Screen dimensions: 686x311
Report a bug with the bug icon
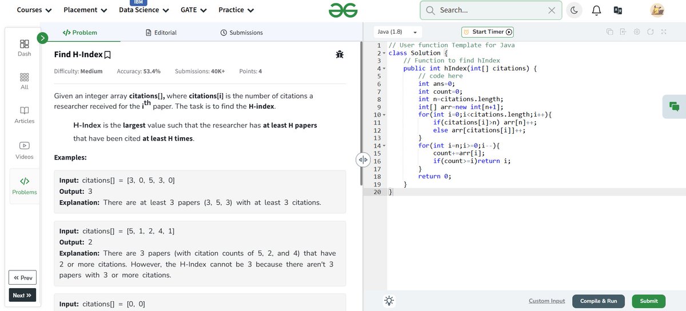click(340, 54)
